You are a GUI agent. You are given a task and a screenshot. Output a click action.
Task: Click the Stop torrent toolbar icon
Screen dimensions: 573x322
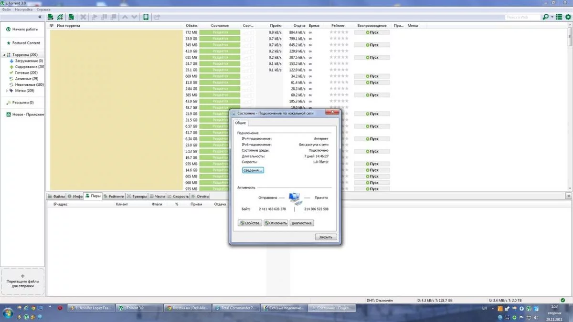tap(113, 17)
